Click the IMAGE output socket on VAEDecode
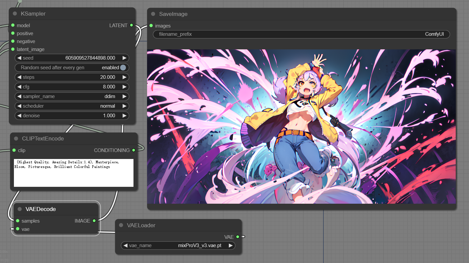The width and height of the screenshot is (469, 263). [94, 221]
